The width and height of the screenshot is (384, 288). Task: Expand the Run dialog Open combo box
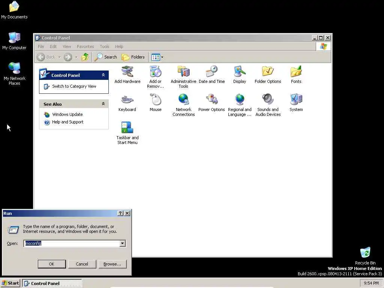click(123, 243)
